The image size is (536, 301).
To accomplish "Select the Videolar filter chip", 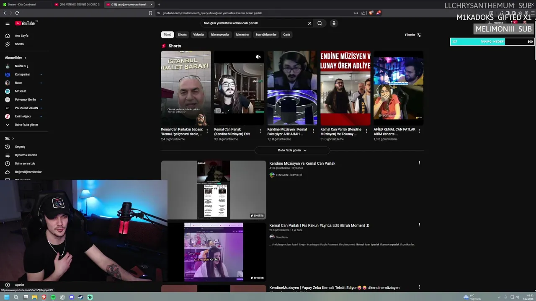I will point(199,35).
